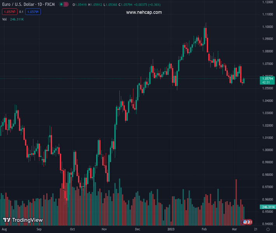Select the Vol indicator legend

pyautogui.click(x=4, y=19)
